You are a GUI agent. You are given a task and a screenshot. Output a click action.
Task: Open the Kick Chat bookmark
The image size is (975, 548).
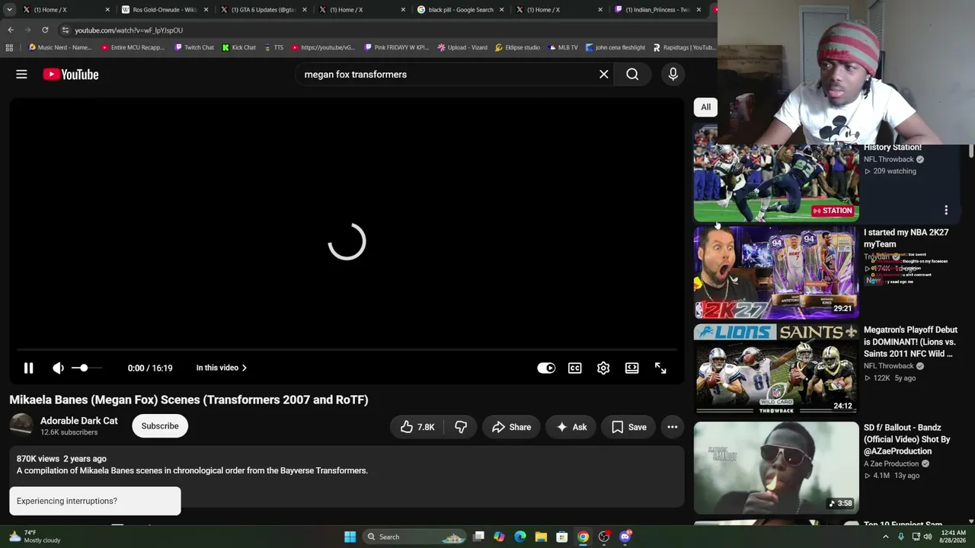(x=239, y=47)
